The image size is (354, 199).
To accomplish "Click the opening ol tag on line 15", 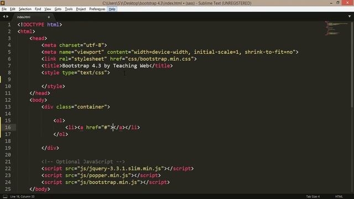I will click(x=59, y=121).
